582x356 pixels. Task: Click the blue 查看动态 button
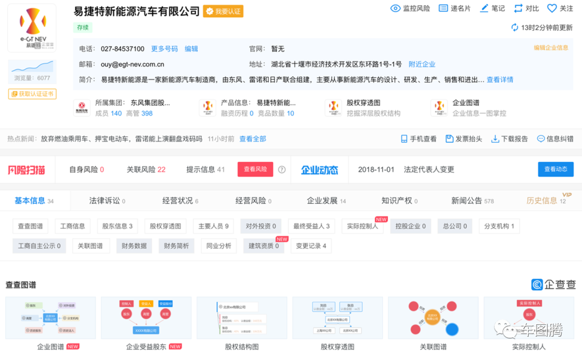click(556, 169)
